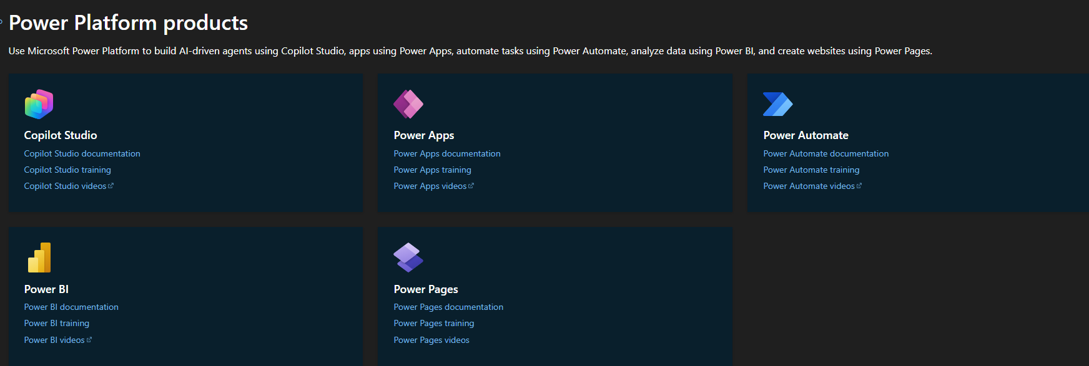Open Copilot Studio training link

(x=67, y=170)
